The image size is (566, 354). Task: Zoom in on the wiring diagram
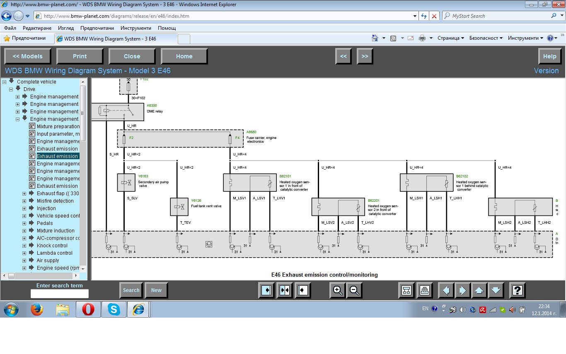point(338,290)
